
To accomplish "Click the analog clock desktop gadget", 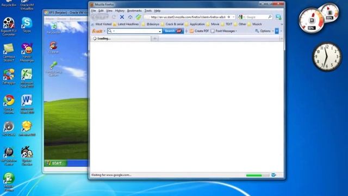I will pyautogui.click(x=327, y=57).
